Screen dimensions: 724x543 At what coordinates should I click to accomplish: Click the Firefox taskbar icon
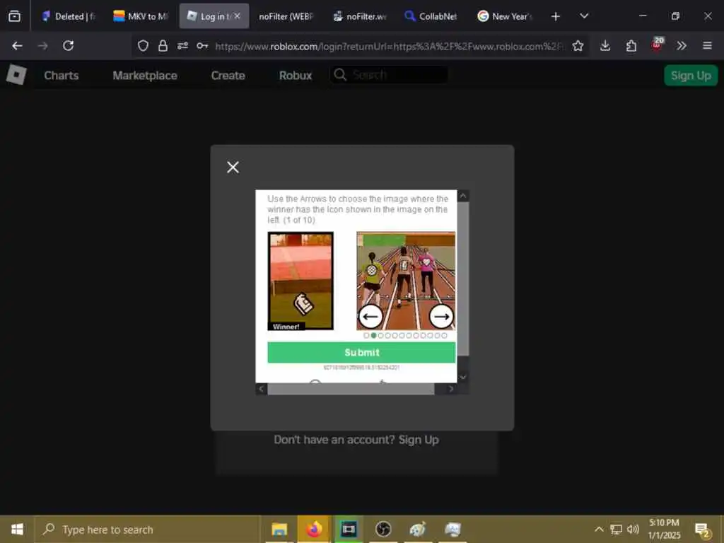(x=314, y=529)
